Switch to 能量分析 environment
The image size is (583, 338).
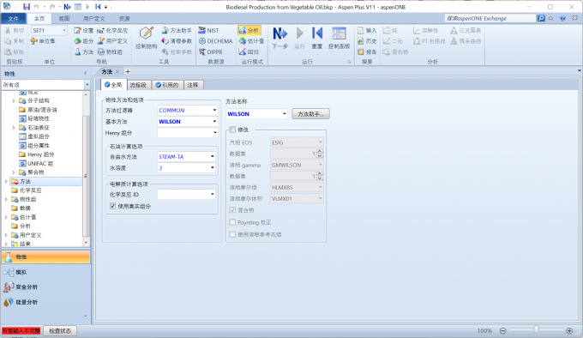point(45,302)
